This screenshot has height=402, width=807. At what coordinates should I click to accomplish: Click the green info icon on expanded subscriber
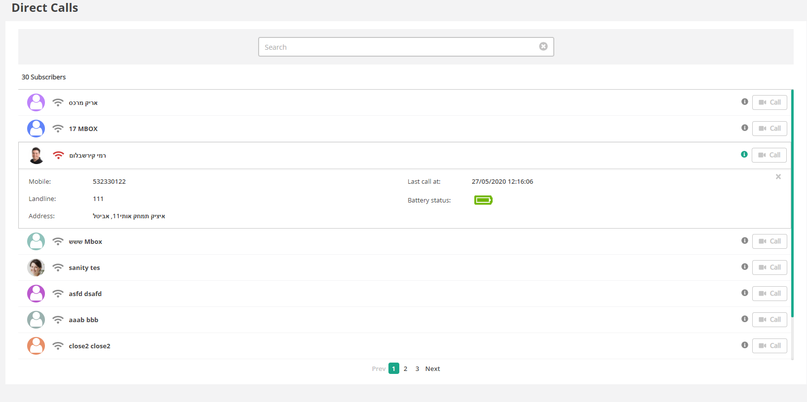pyautogui.click(x=744, y=155)
